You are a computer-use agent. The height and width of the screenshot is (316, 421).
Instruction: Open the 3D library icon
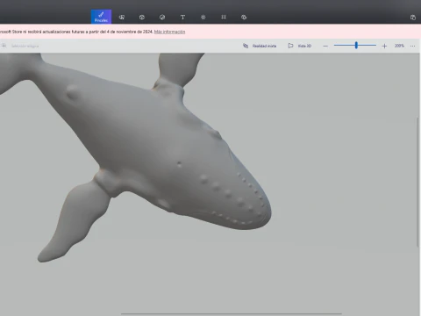244,18
